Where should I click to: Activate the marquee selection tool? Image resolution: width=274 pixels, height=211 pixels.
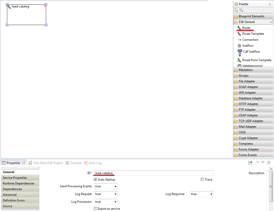pyautogui.click(x=241, y=10)
